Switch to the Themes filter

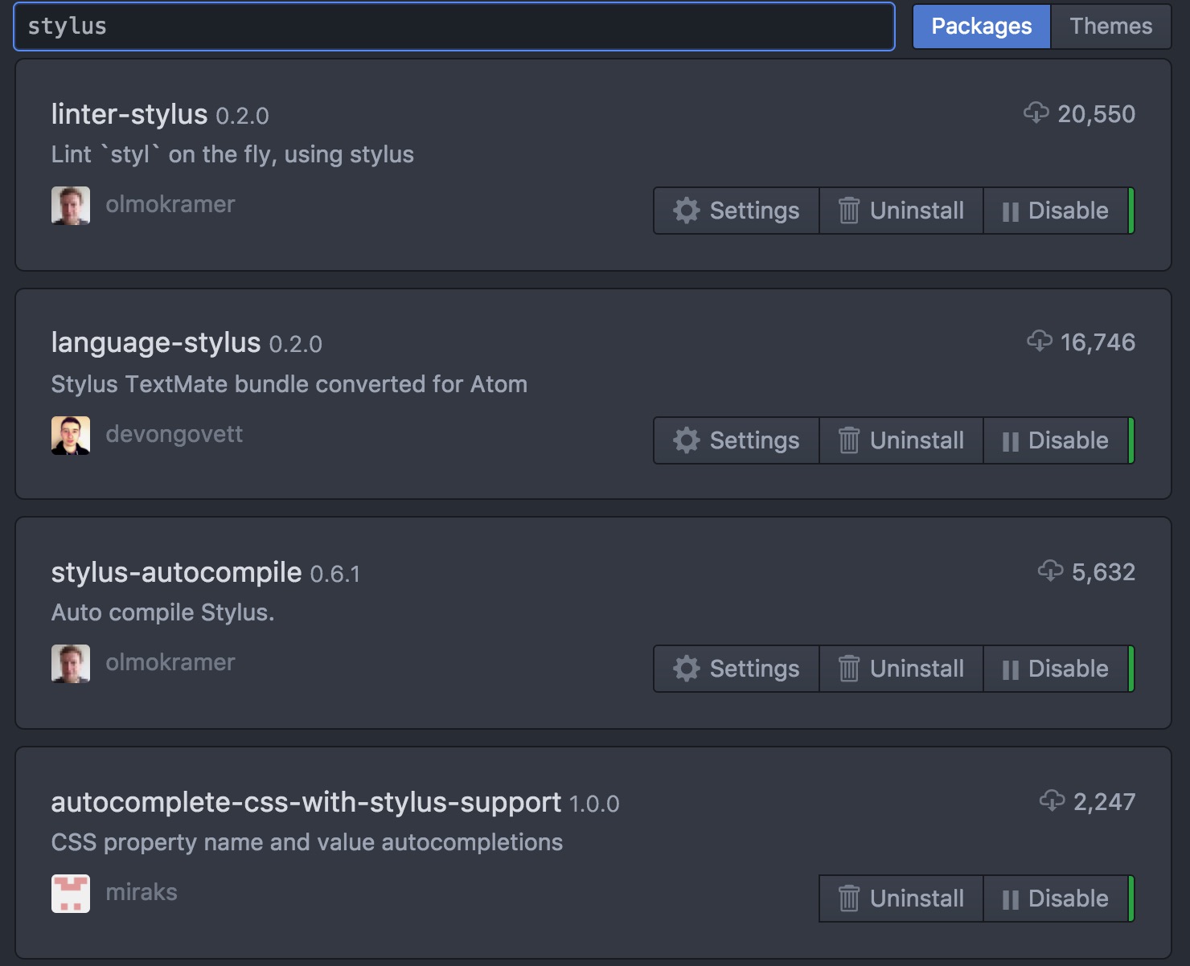point(1110,27)
